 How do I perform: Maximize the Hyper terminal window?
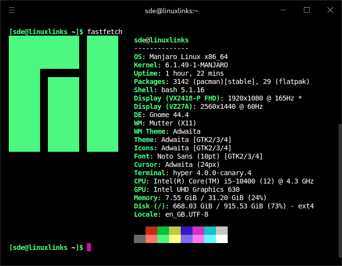coord(307,10)
